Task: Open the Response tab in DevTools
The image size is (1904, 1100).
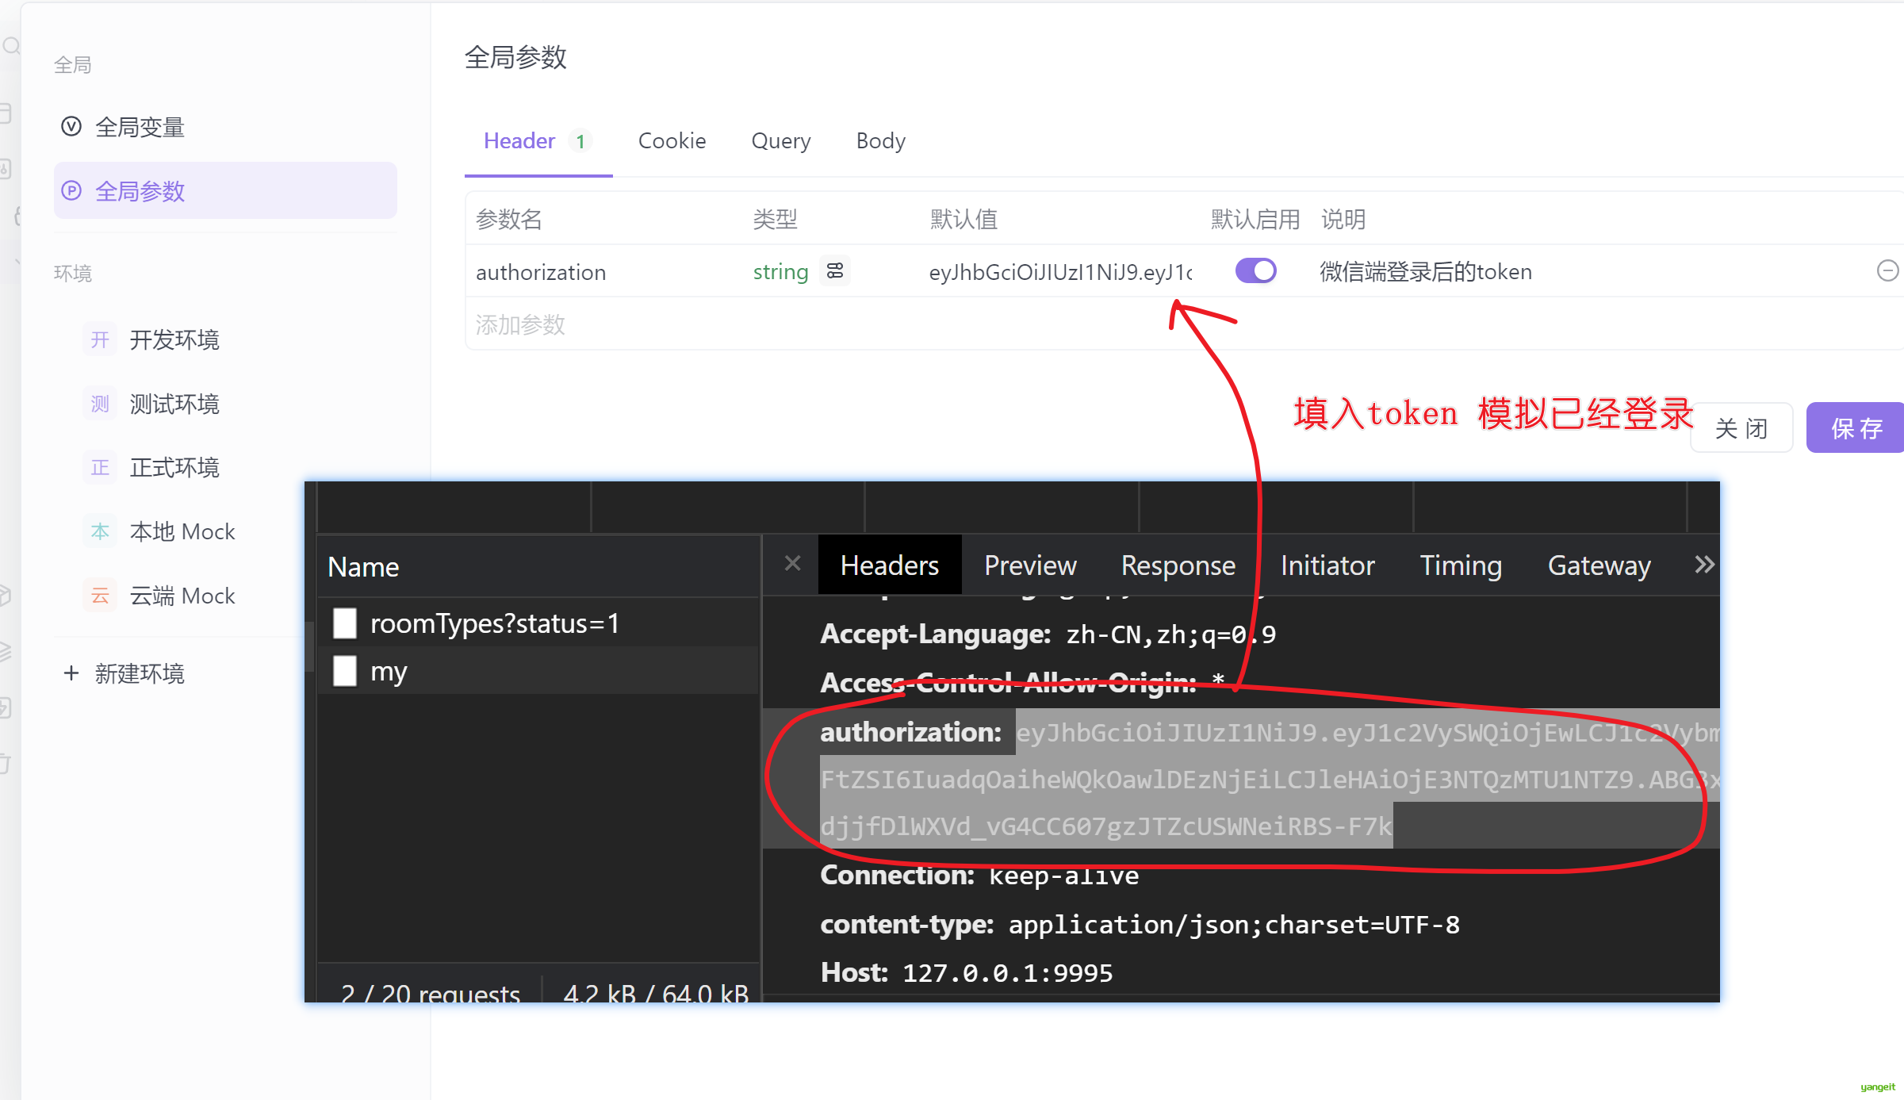Action: (1178, 565)
